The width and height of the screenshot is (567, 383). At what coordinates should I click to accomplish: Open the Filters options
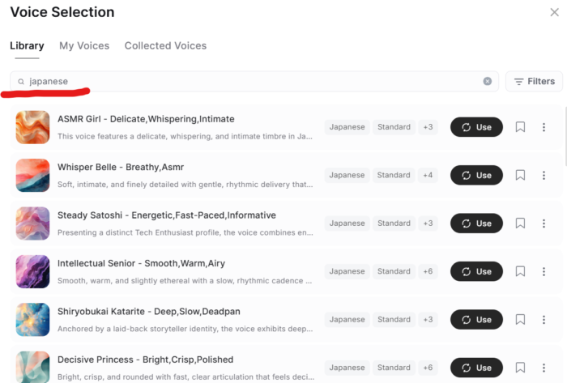tap(534, 81)
